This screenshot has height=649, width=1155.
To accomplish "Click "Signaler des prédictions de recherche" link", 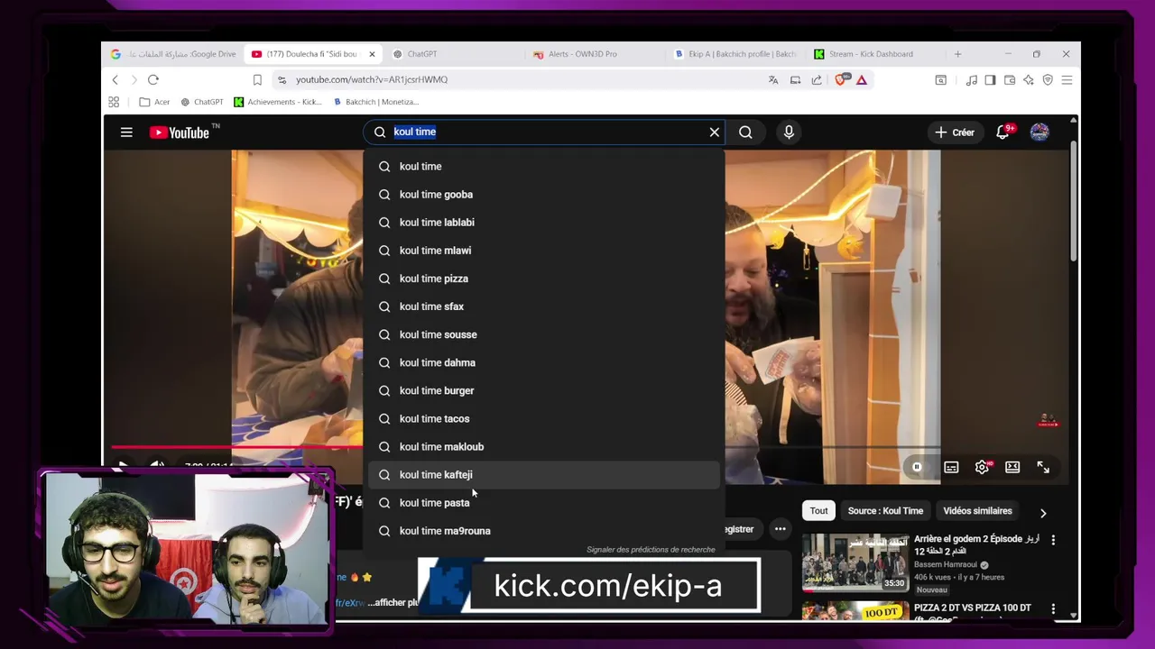I will coord(651,550).
